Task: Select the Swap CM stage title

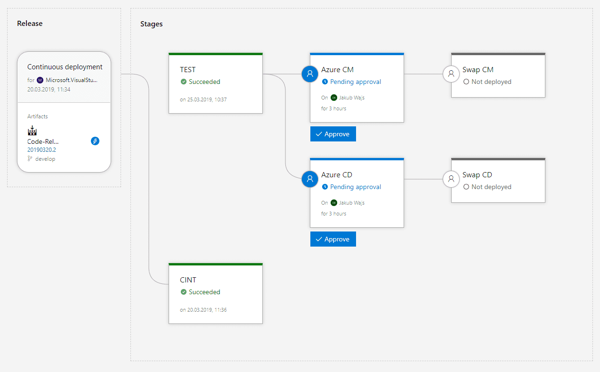Action: tap(478, 69)
